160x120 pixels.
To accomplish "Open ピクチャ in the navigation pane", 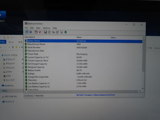I will click(x=7, y=72).
